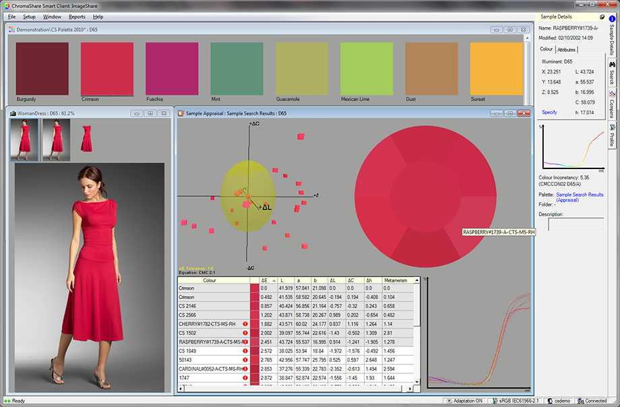Click the palette window scroll up arrow

pos(527,38)
